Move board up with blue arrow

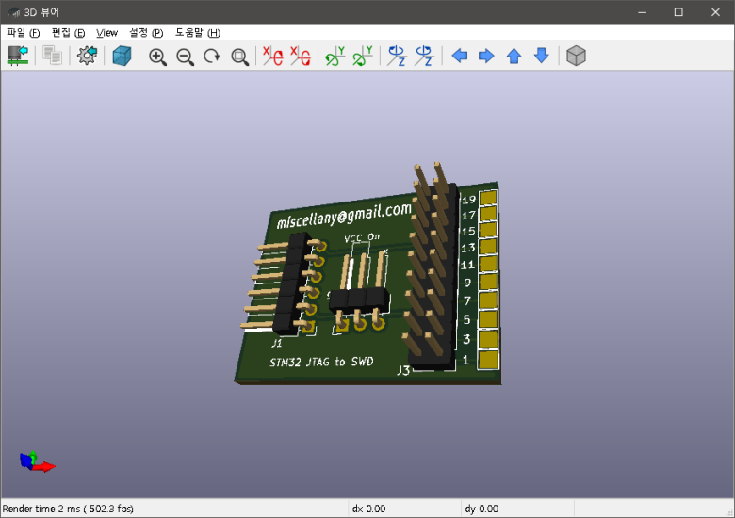coord(514,56)
